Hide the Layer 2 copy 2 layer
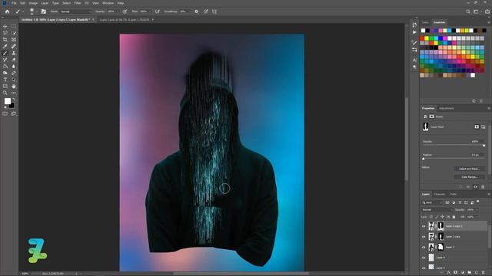Screen dimensions: 492x276 424,226
